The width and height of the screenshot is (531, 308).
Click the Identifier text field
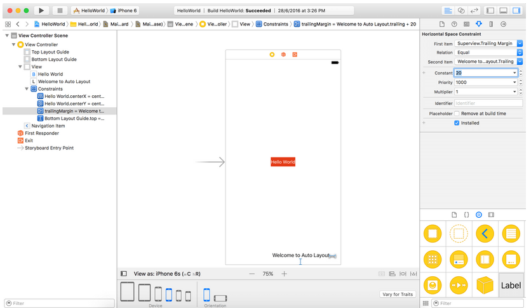tap(488, 103)
